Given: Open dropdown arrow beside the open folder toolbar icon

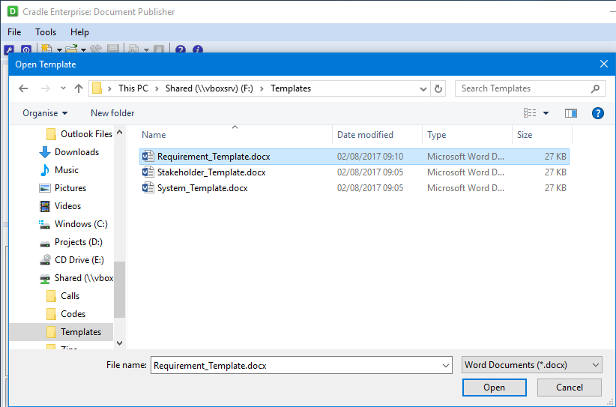Looking at the screenshot, I should click(83, 50).
